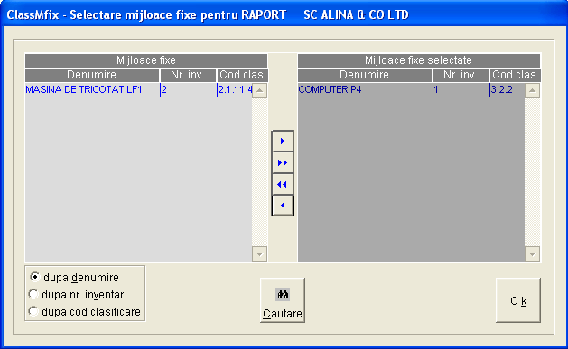The image size is (568, 349).
Task: Click Nr. inv. header in Mijloace fixe list
Action: [x=188, y=75]
